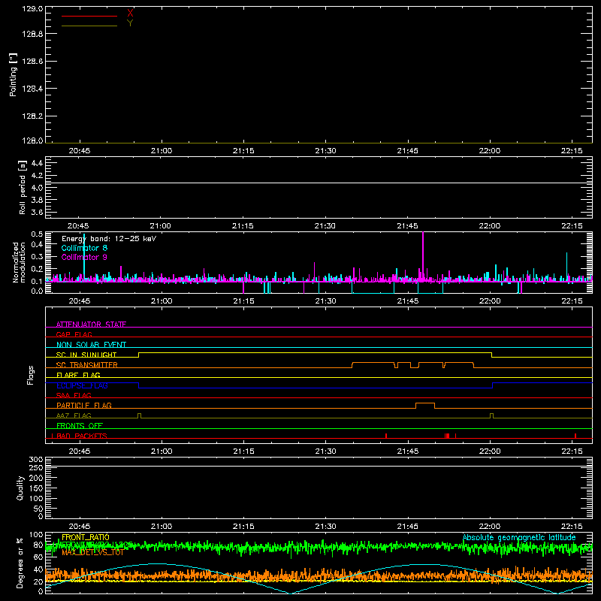Click the A4Z_FLAG pulse near 22:00

[492, 416]
